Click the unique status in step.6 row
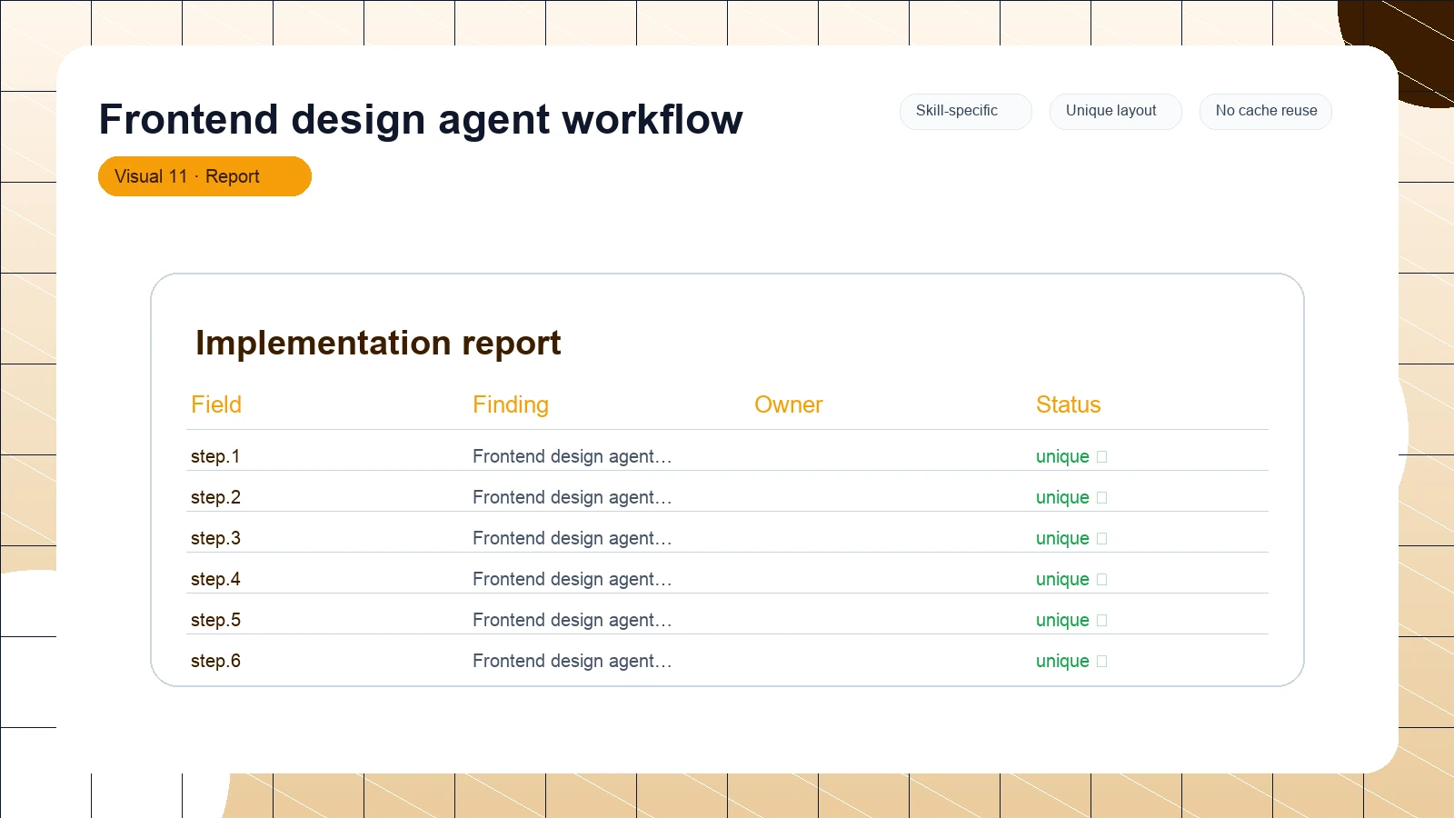Viewport: 1454px width, 818px height. [1062, 661]
